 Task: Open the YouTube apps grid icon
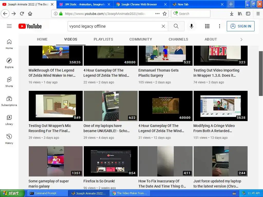click(x=207, y=26)
